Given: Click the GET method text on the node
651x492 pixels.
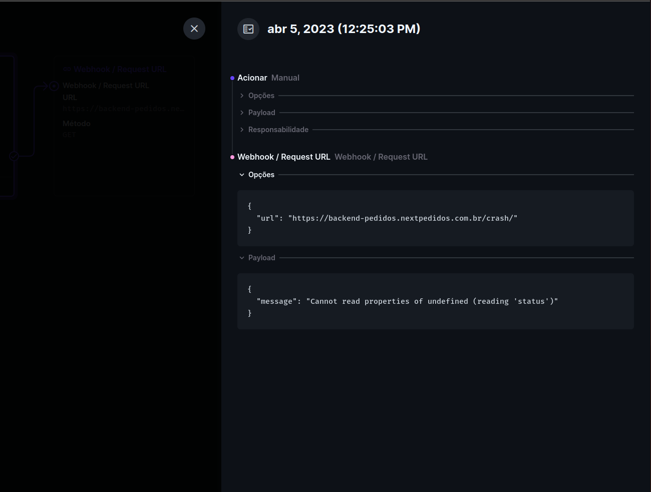Looking at the screenshot, I should click(x=69, y=135).
